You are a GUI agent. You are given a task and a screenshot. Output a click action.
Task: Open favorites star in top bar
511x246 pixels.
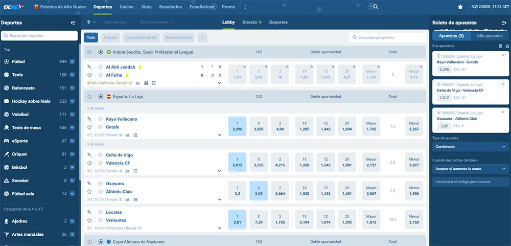(460, 7)
